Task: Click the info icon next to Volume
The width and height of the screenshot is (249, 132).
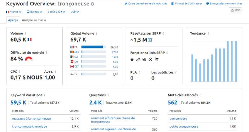Action: [25, 33]
